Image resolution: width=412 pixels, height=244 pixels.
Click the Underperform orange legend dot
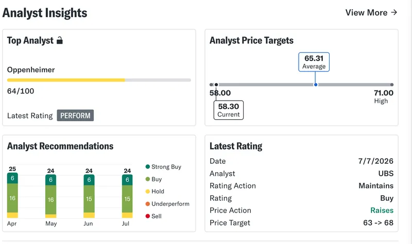(148, 203)
